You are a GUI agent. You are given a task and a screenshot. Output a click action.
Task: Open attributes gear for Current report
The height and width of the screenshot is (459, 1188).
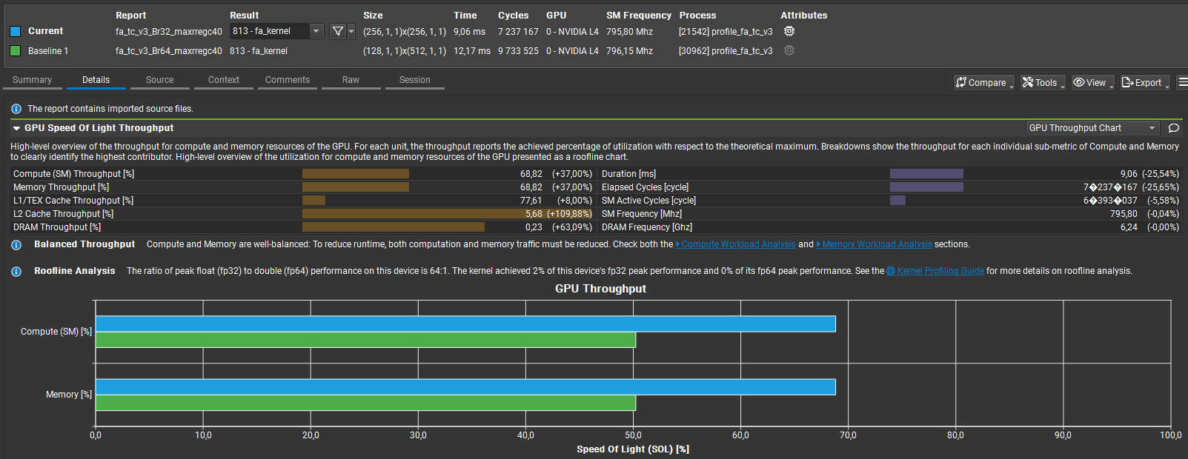pos(789,31)
